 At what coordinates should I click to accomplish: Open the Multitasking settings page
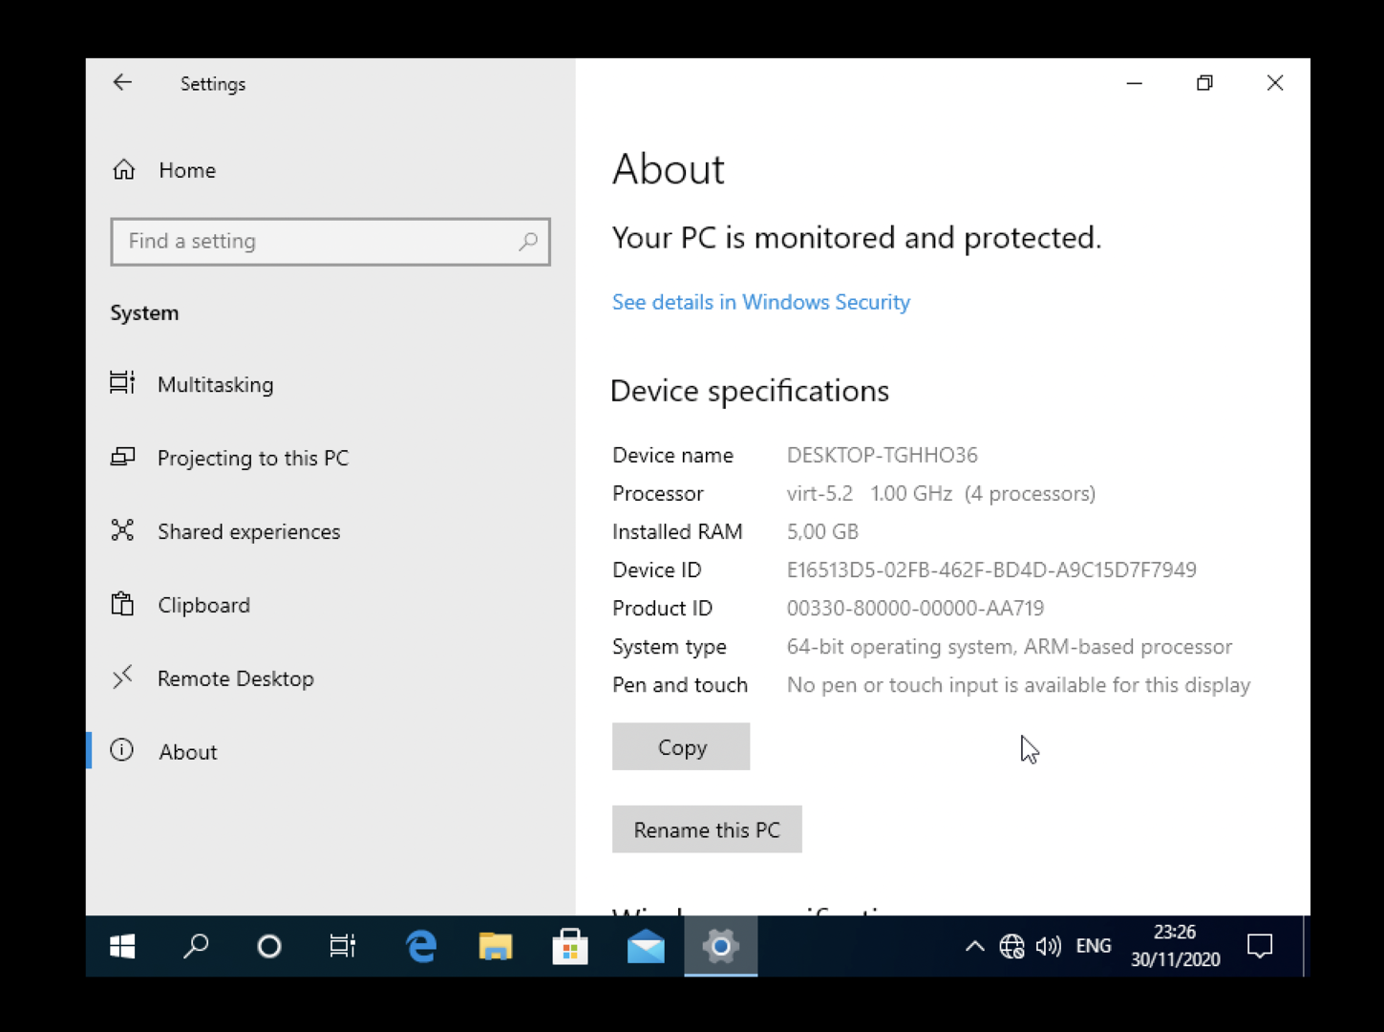215,384
